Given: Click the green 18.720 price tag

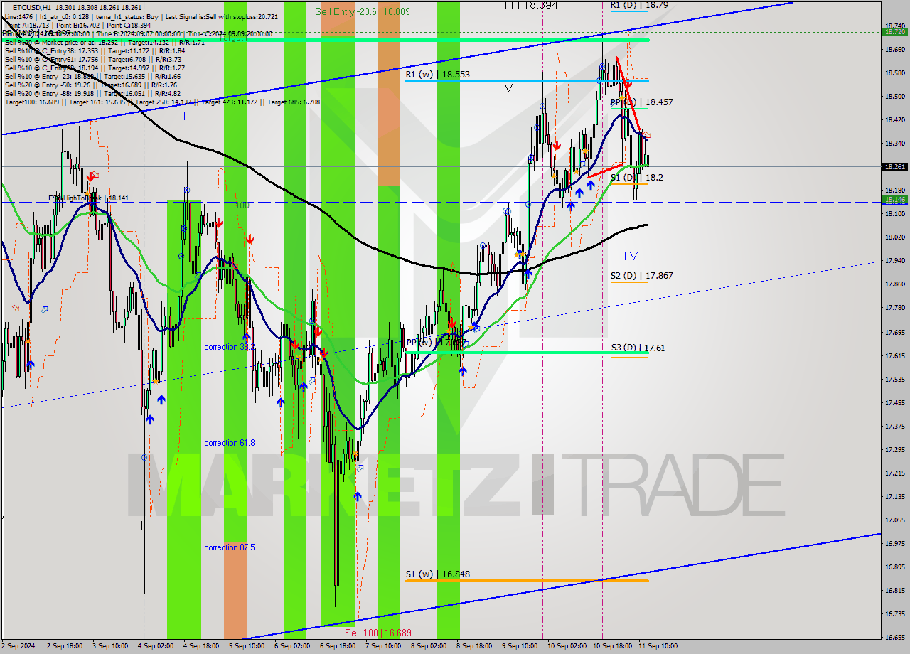Looking at the screenshot, I should (x=894, y=31).
